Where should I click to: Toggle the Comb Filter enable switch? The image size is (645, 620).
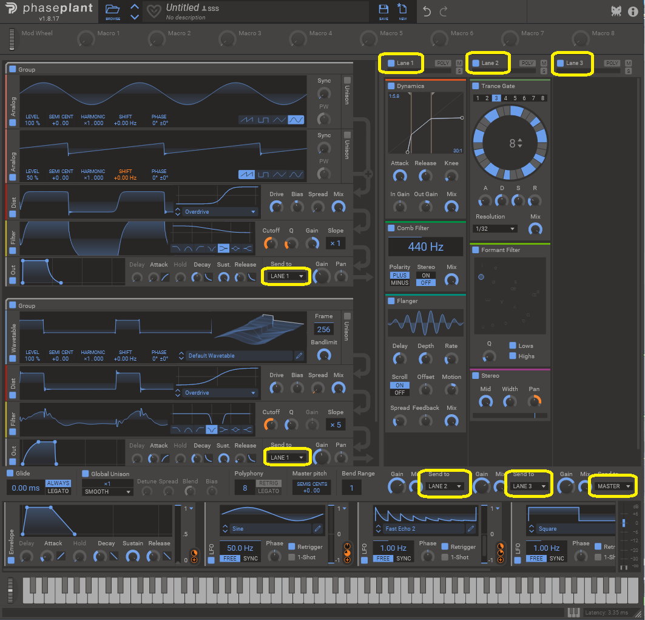coord(391,228)
